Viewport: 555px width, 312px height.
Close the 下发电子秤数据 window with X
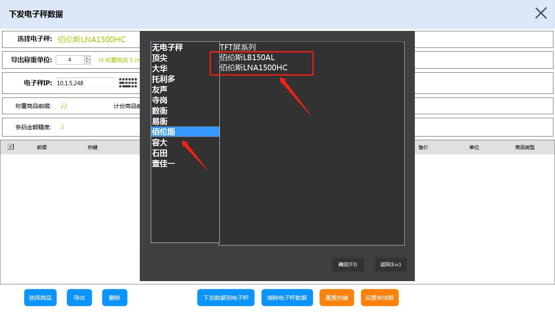(x=541, y=13)
